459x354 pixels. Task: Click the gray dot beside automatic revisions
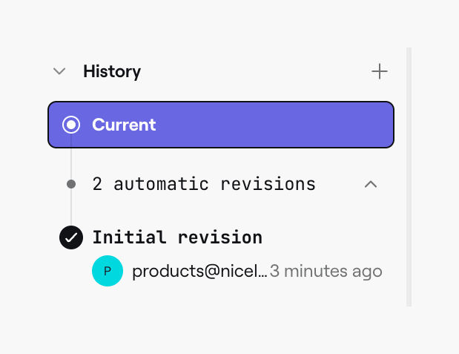[71, 183]
